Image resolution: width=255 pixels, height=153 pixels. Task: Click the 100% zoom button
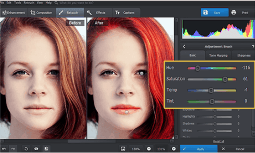136,149
